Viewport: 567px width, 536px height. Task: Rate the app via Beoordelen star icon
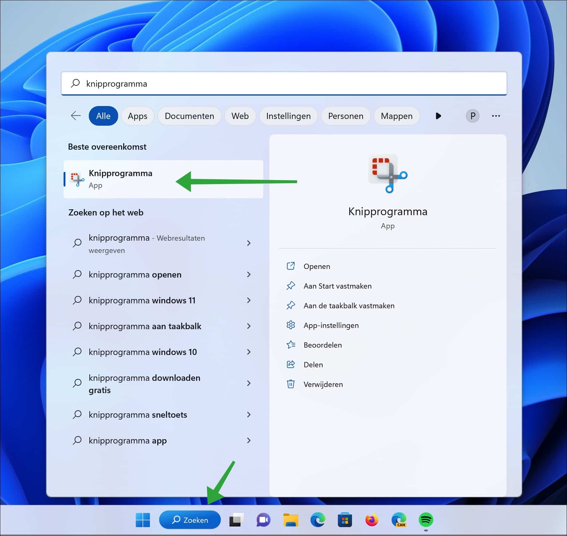pos(291,345)
